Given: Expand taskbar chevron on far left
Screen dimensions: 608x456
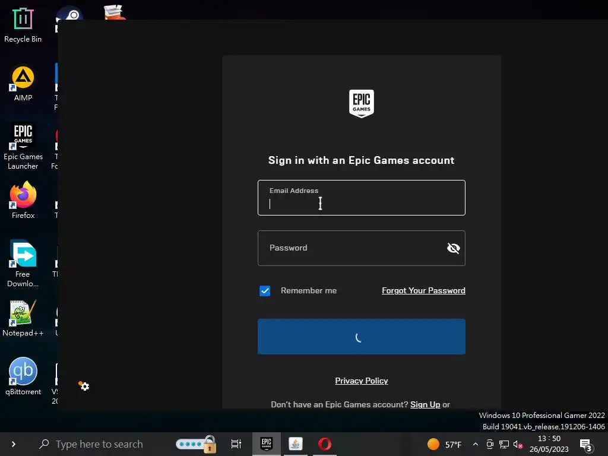Looking at the screenshot, I should click(x=13, y=444).
